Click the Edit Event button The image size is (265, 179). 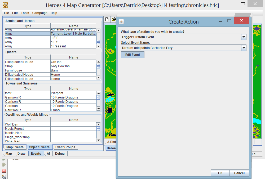[133, 55]
